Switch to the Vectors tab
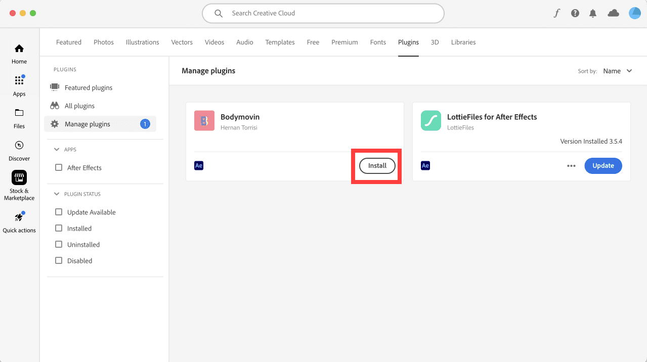Image resolution: width=647 pixels, height=362 pixels. tap(182, 42)
